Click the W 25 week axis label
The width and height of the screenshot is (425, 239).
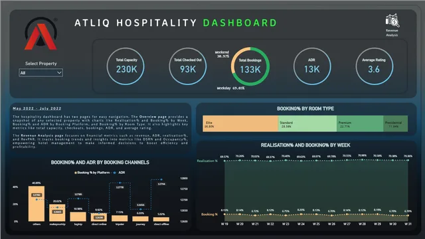click(x=316, y=224)
